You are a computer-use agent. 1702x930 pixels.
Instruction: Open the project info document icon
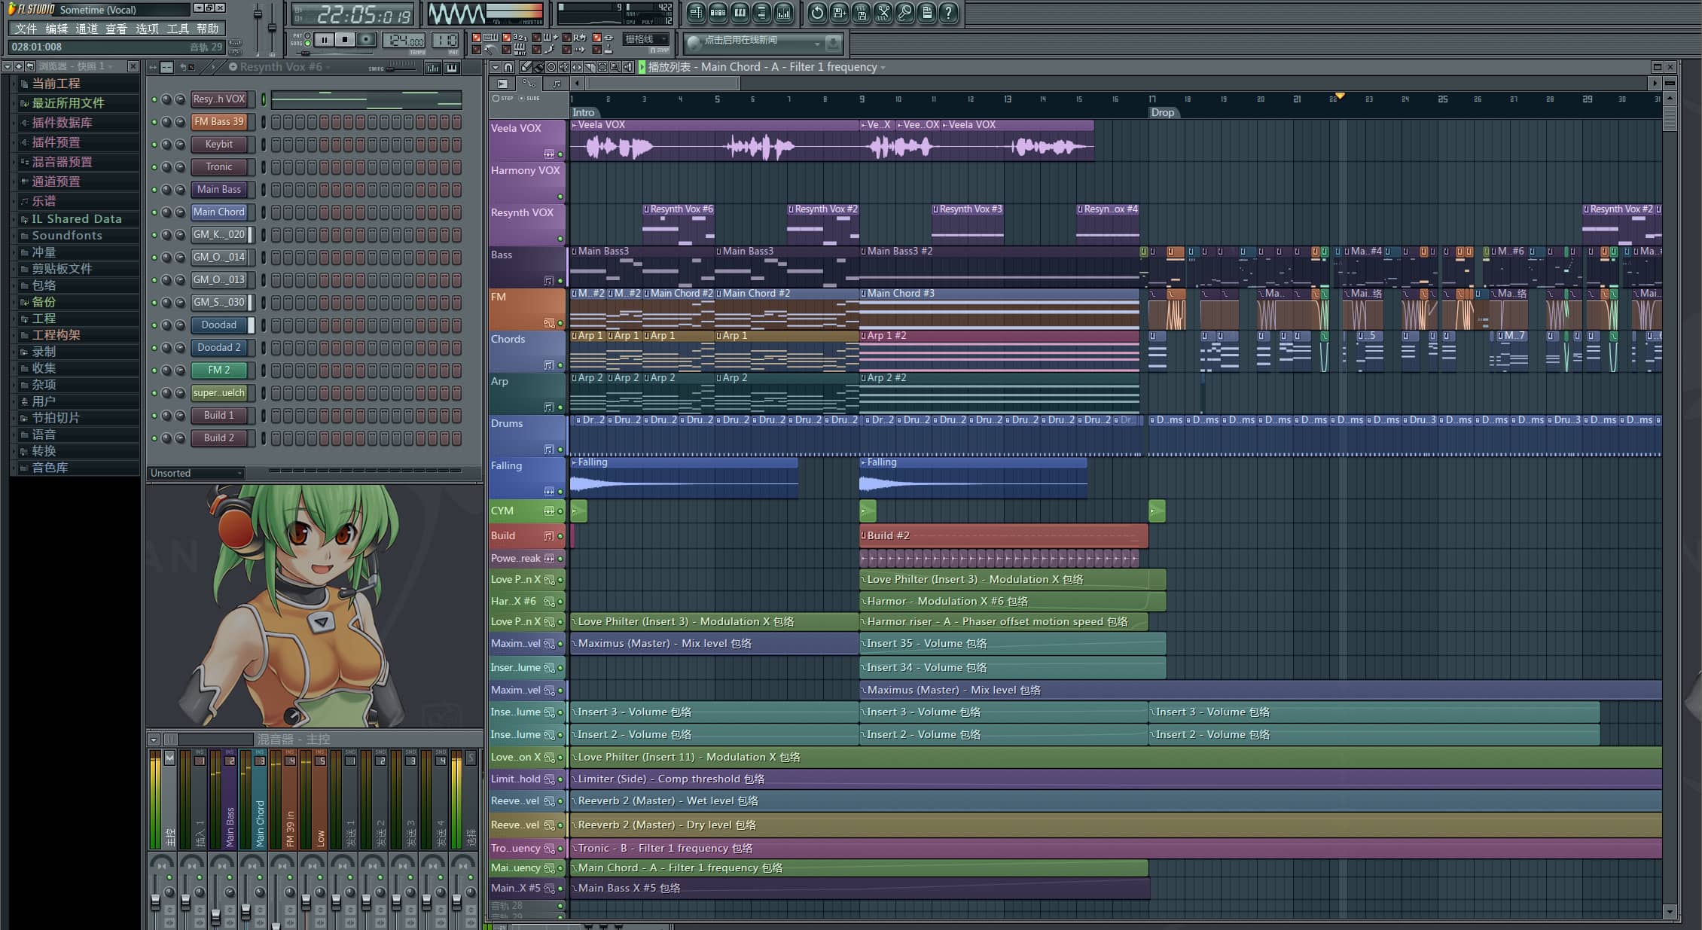(926, 12)
